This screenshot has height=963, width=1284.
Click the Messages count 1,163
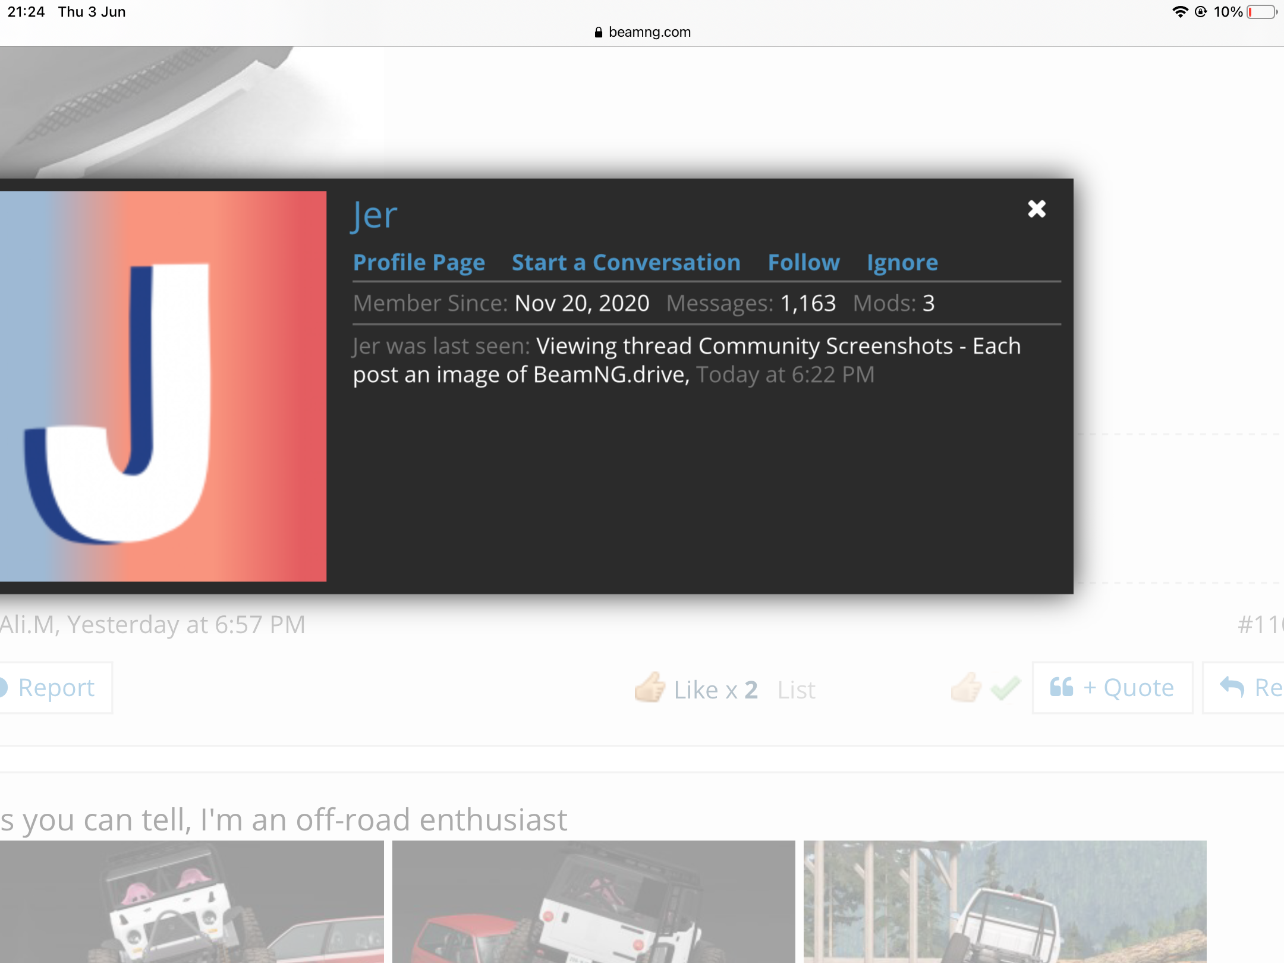808,303
